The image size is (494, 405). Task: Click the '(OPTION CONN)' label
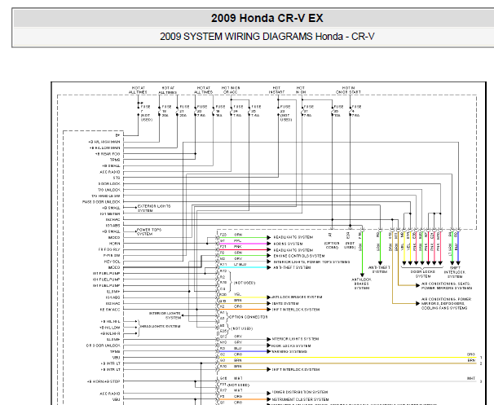(332, 245)
